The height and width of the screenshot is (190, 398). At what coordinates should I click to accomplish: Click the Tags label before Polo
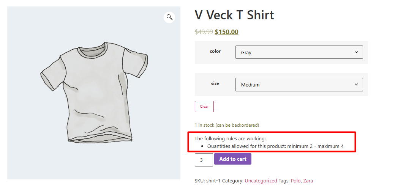tap(284, 181)
